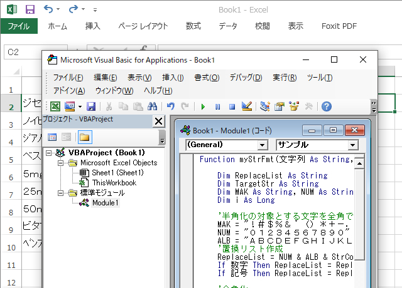
Task: Open Project Explorer from the toolbar icon
Action: click(264, 106)
